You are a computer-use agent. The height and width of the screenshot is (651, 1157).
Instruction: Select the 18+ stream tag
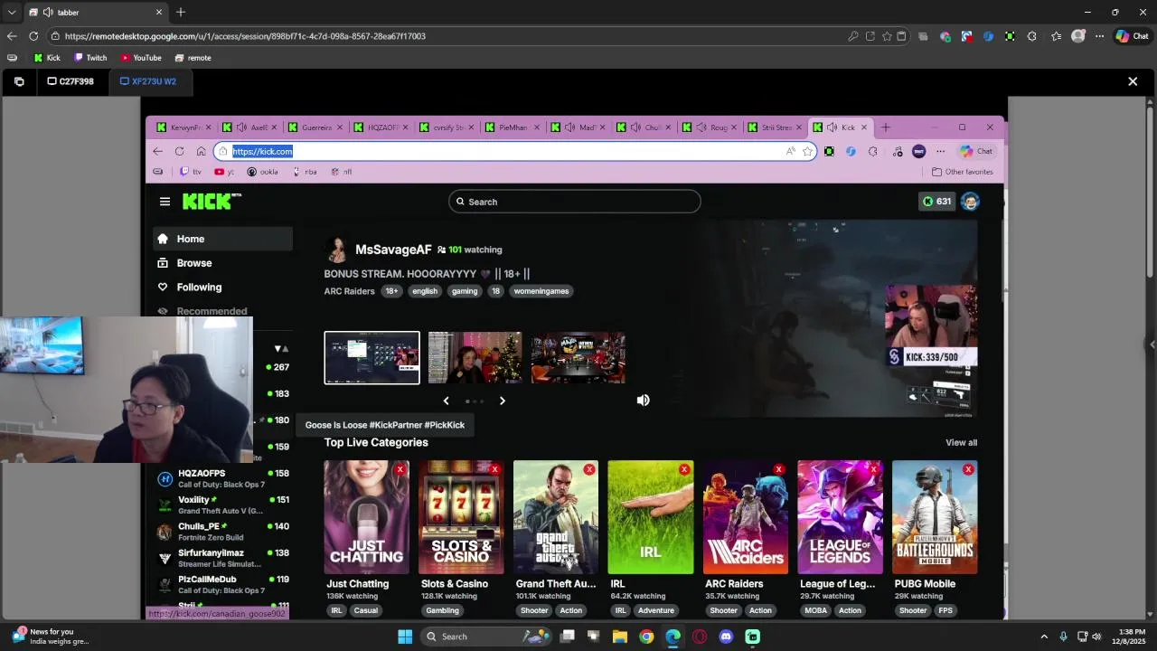coord(391,291)
